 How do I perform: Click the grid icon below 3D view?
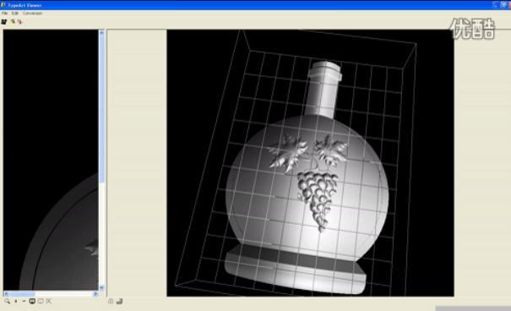click(111, 301)
